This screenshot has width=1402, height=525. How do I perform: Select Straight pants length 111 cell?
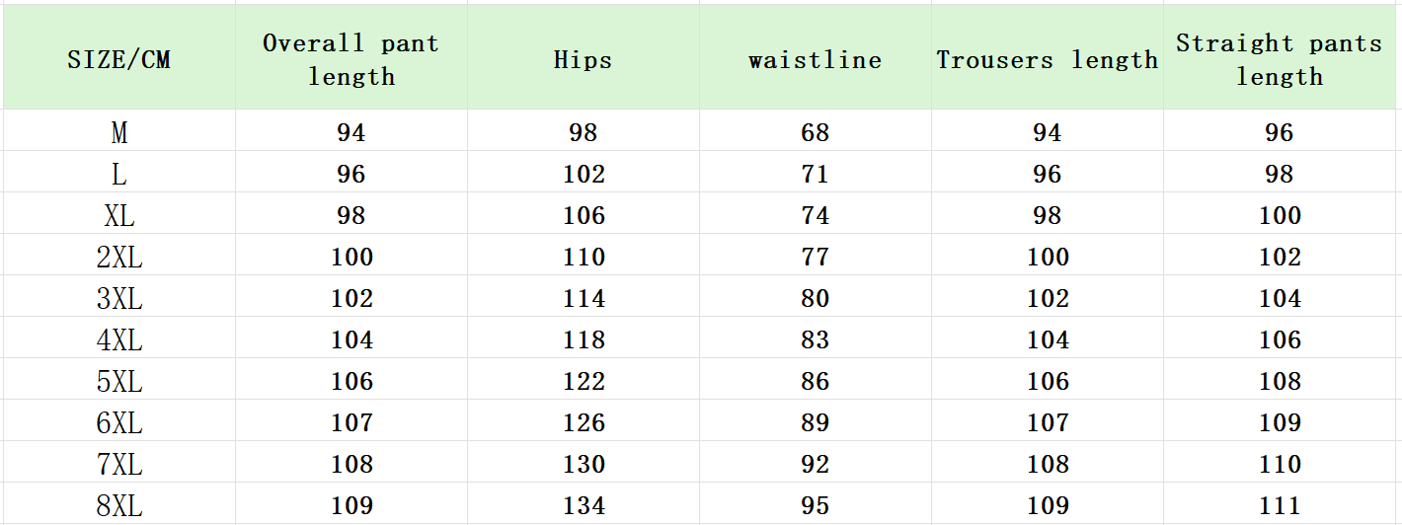pyautogui.click(x=1280, y=506)
